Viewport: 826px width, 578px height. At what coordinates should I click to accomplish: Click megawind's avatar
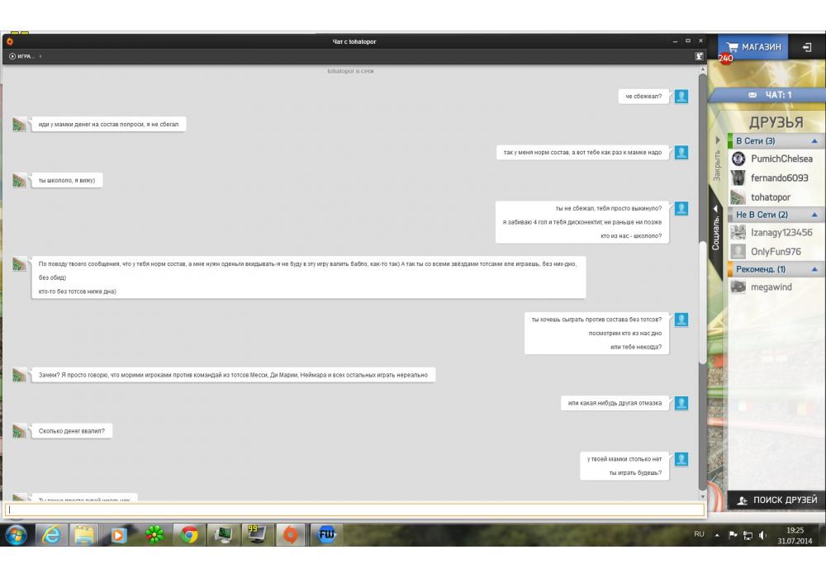(x=738, y=287)
